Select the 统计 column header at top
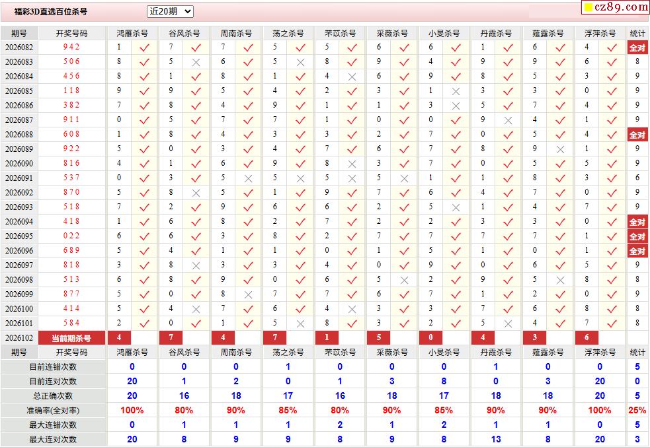This screenshot has width=650, height=447. pos(637,33)
